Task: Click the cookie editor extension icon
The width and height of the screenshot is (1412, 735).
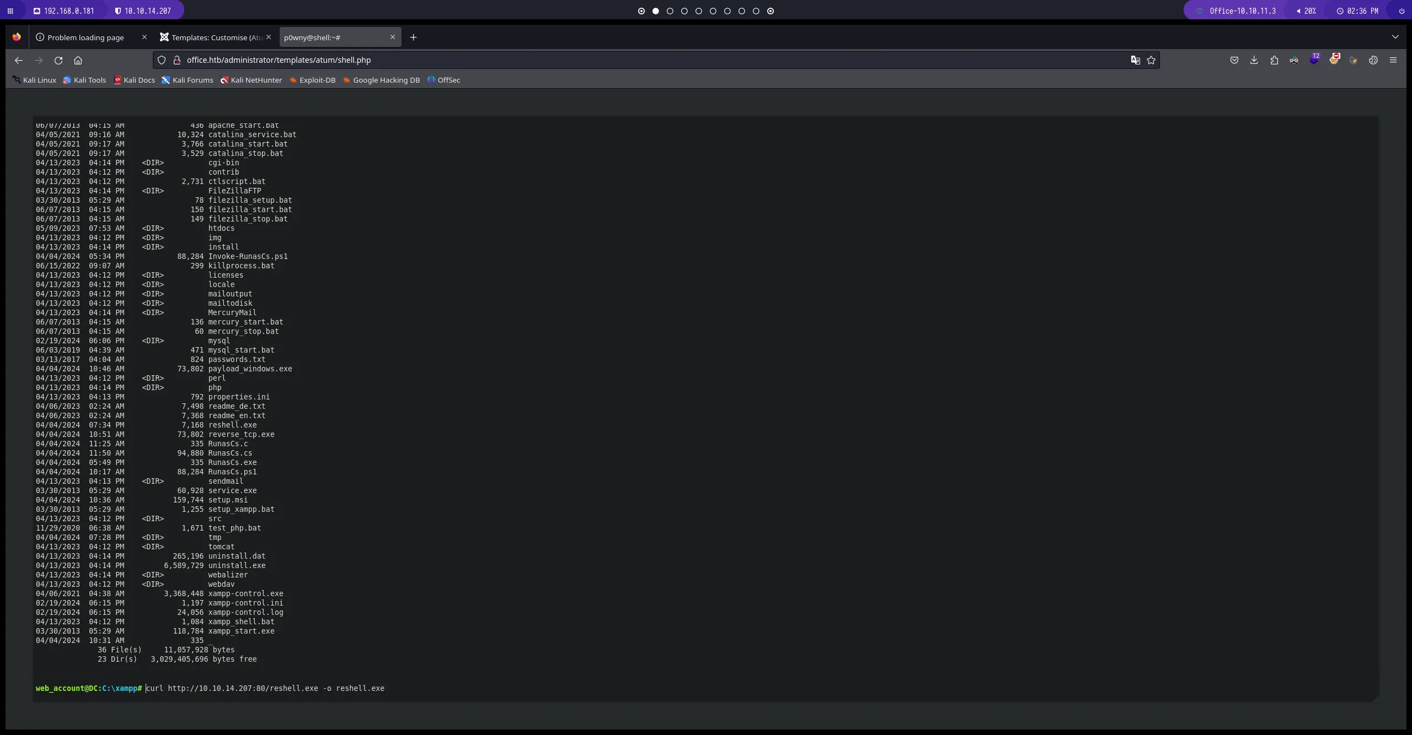Action: pos(1373,60)
